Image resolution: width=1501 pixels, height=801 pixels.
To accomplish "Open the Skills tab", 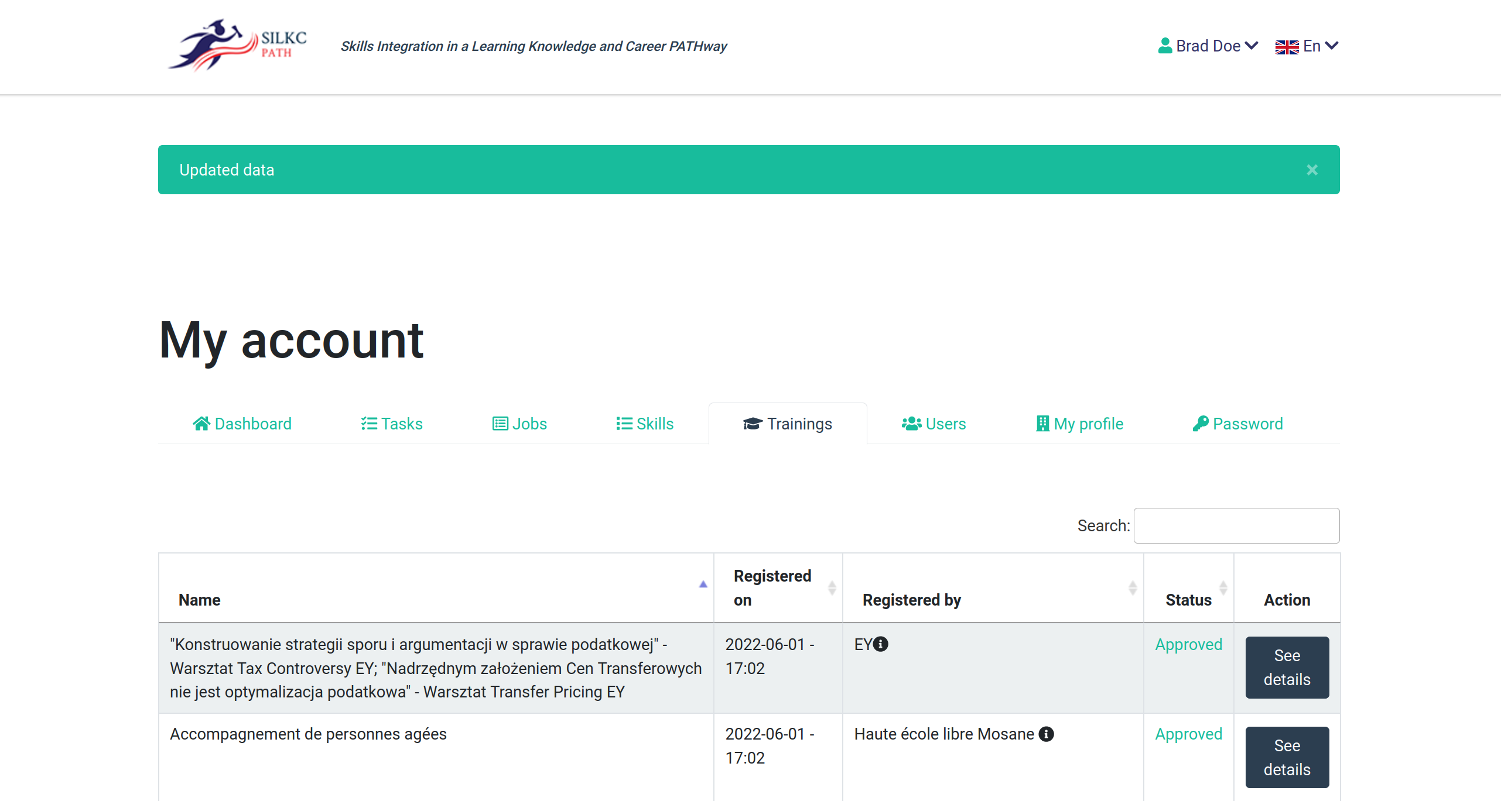I will coord(644,424).
